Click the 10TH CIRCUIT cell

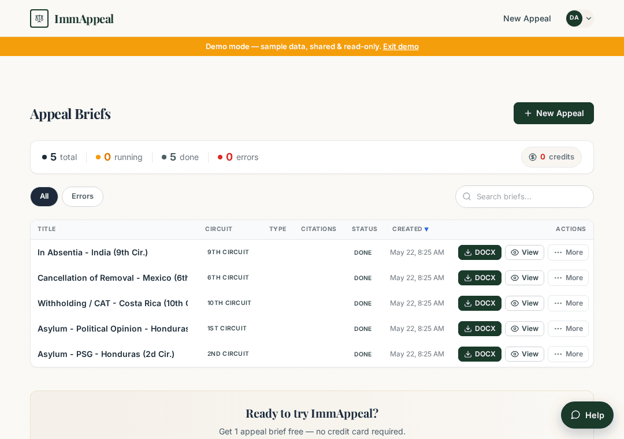pos(229,303)
